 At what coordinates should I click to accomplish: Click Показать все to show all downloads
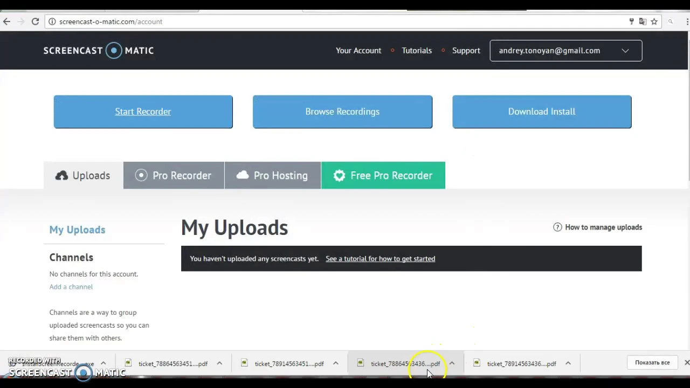click(x=652, y=363)
